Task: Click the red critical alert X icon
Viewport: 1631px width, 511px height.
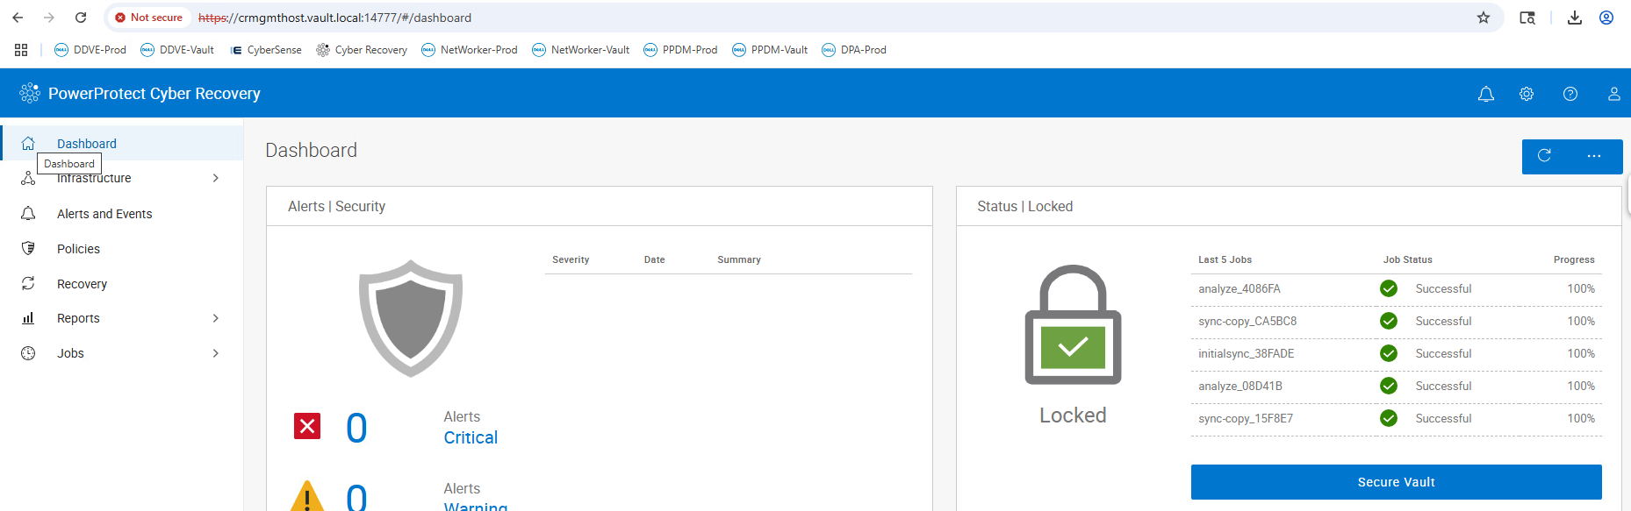Action: click(x=307, y=426)
